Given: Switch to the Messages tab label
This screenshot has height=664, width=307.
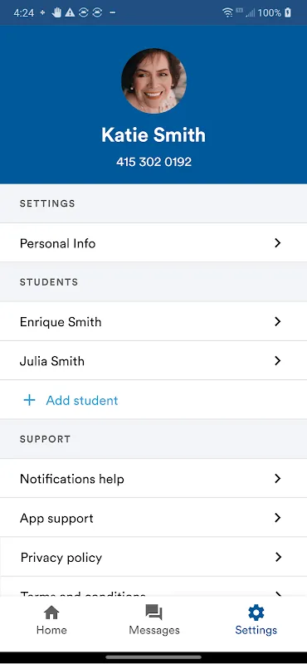Looking at the screenshot, I should tap(154, 630).
